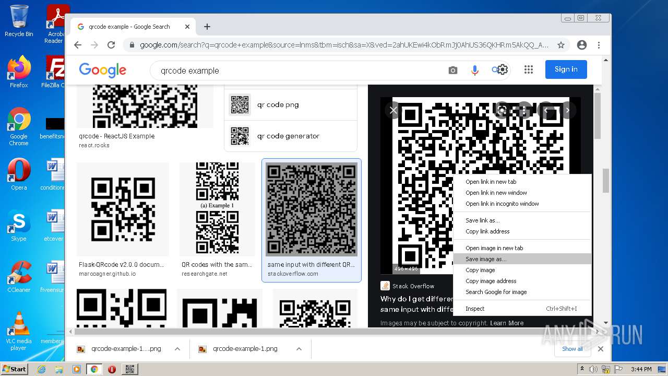
Task: Start voice search with microphone icon
Action: [475, 70]
